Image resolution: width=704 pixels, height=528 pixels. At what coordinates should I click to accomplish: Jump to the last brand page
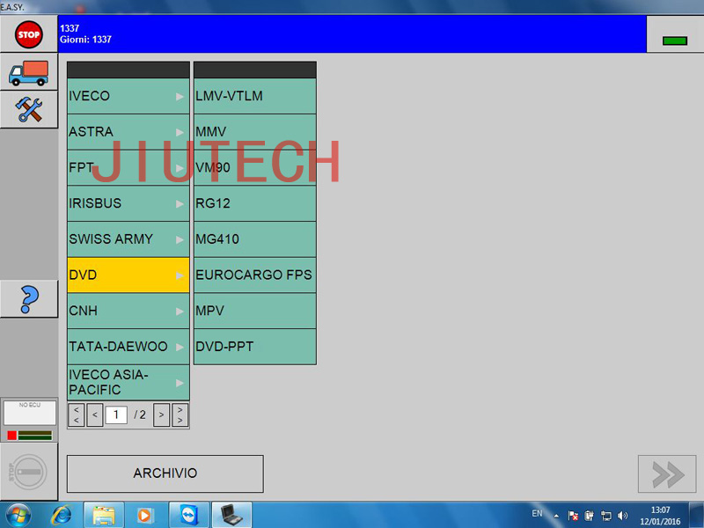180,414
